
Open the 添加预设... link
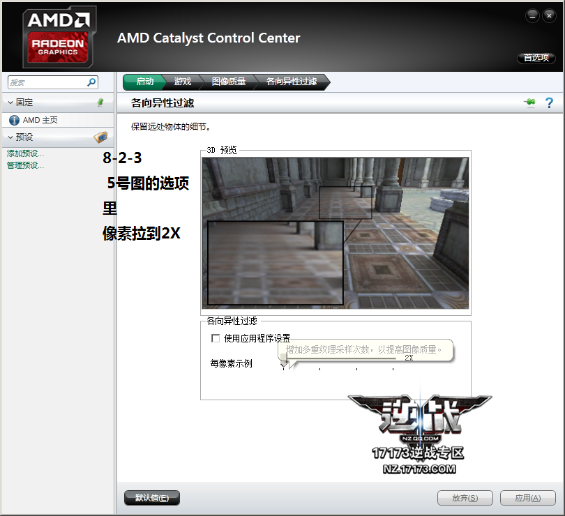point(25,153)
